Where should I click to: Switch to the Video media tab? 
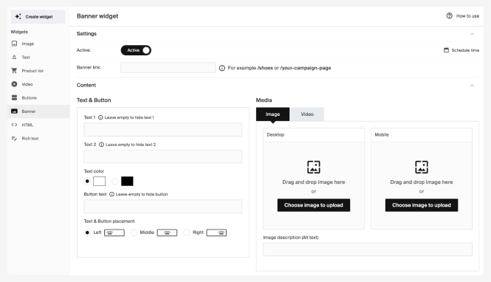(307, 114)
